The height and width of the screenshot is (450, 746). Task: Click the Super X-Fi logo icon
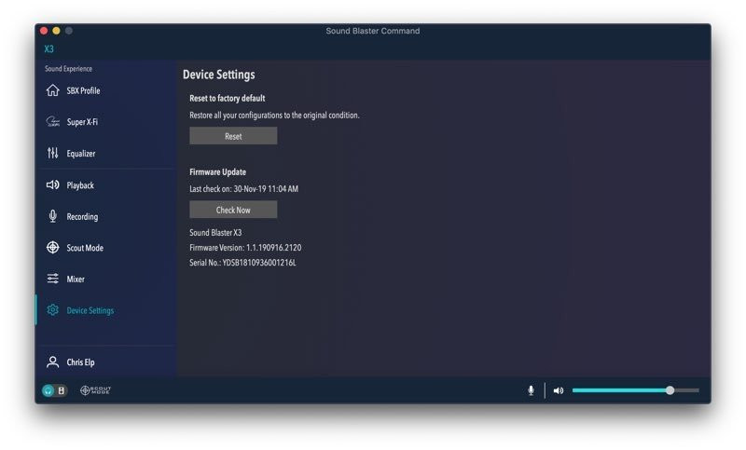point(52,122)
